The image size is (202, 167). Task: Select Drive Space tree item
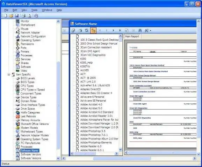coord(28,109)
